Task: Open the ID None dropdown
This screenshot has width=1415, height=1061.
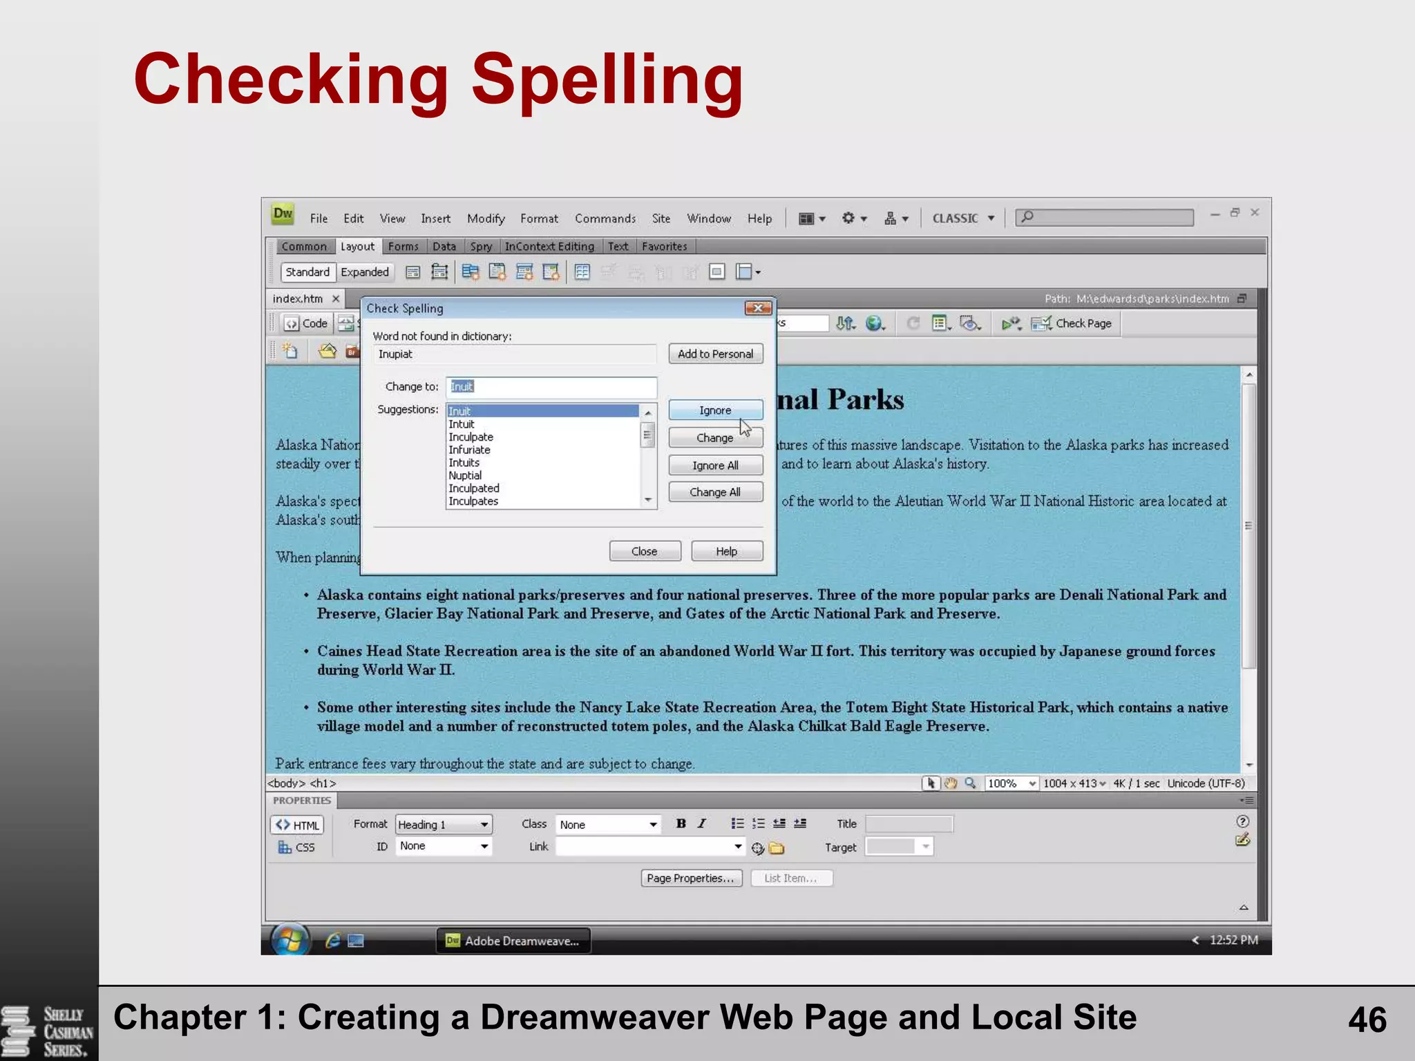Action: tap(443, 846)
